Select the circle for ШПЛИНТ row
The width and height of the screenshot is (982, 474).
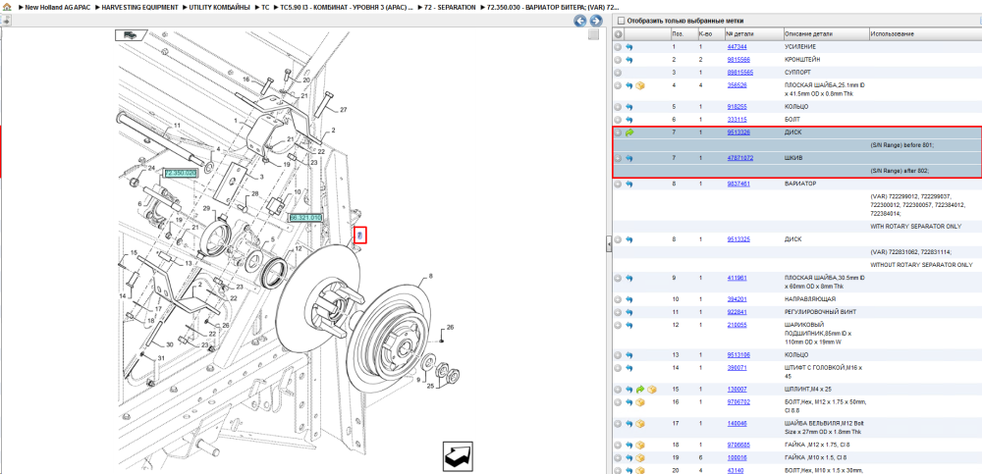click(x=618, y=390)
